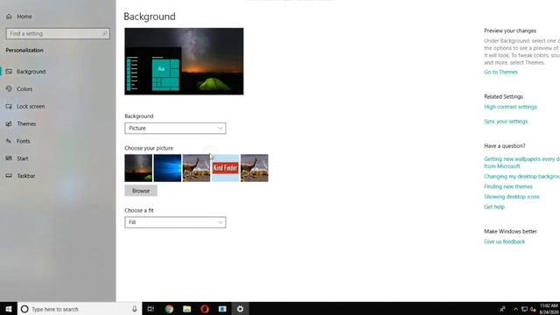Click the Settings gear in taskbar
Viewport: 560px width, 315px height.
click(x=240, y=309)
